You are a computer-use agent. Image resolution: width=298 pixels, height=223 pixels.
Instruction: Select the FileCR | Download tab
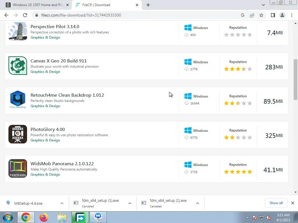click(x=107, y=5)
